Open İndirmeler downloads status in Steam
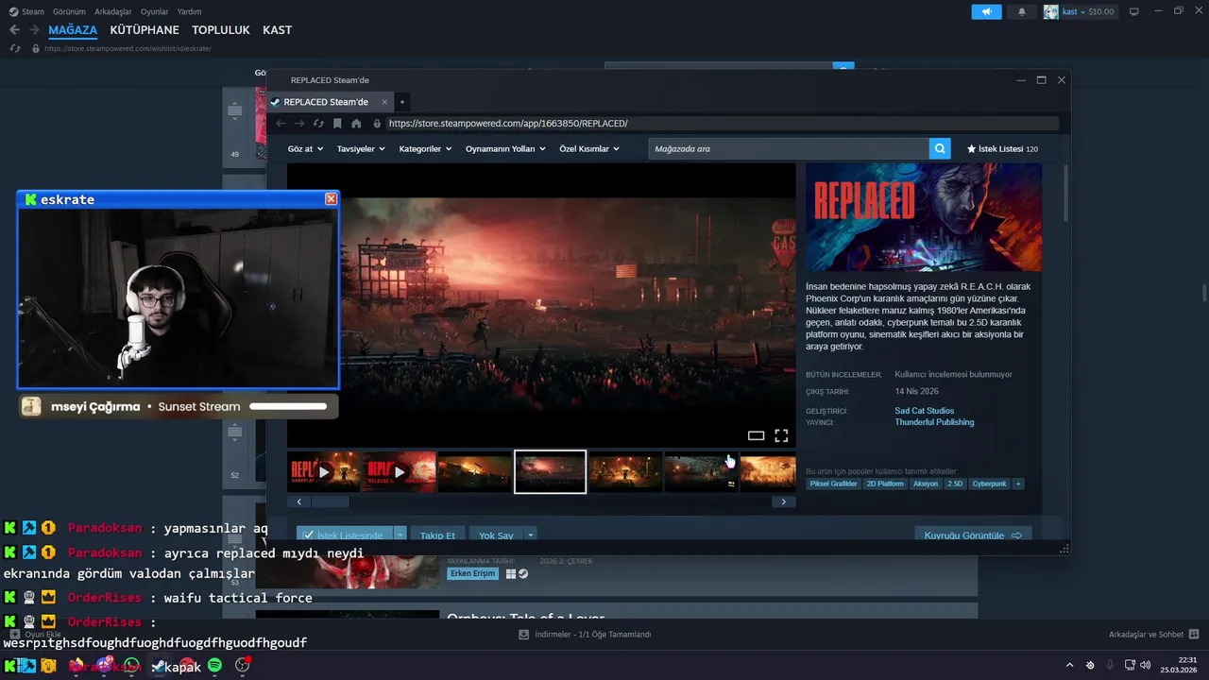This screenshot has height=680, width=1209. click(x=585, y=635)
